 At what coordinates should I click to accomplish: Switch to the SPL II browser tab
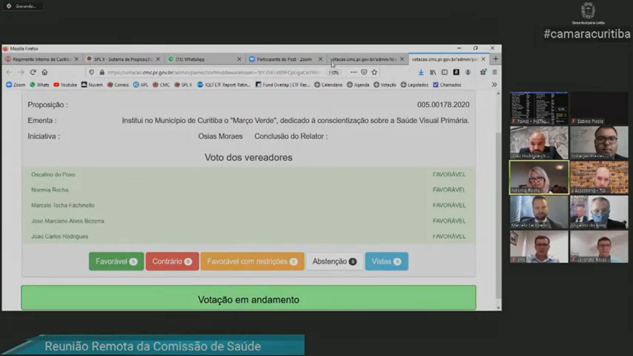point(120,59)
